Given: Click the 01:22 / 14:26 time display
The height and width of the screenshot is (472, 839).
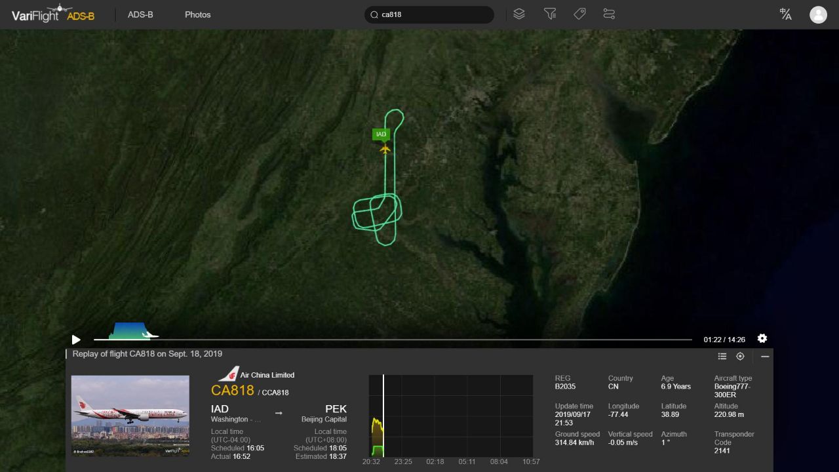Looking at the screenshot, I should pyautogui.click(x=724, y=340).
